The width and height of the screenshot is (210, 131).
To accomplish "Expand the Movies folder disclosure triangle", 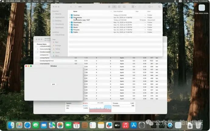I will 70,25.
